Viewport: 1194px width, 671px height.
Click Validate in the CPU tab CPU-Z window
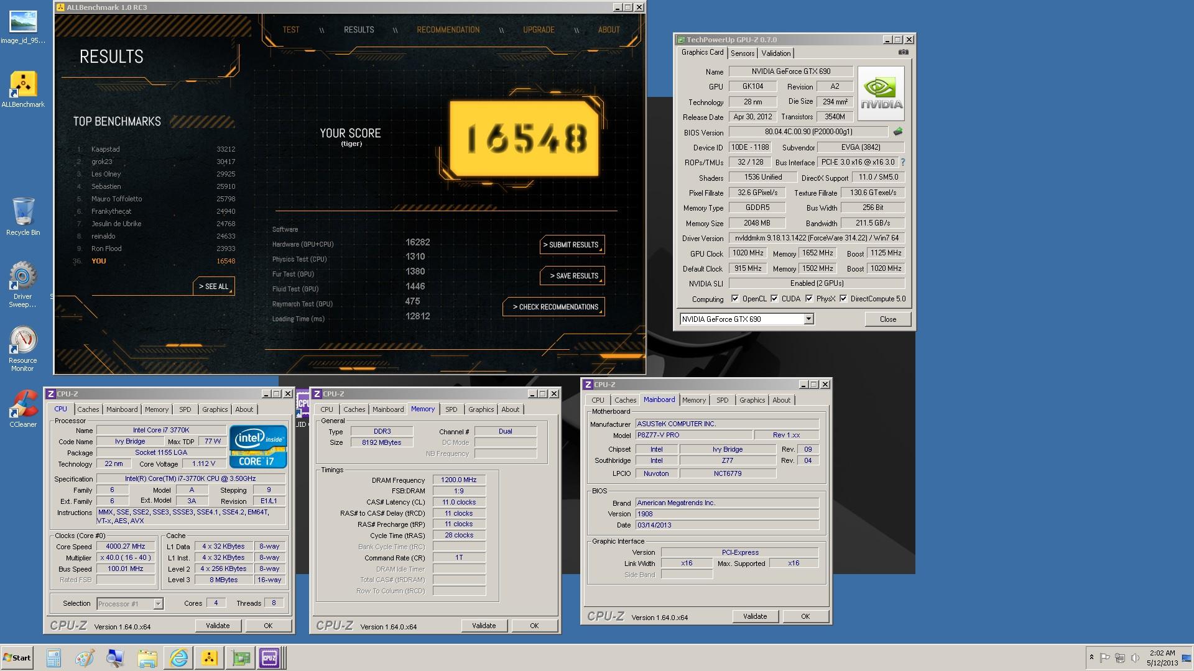tap(218, 626)
